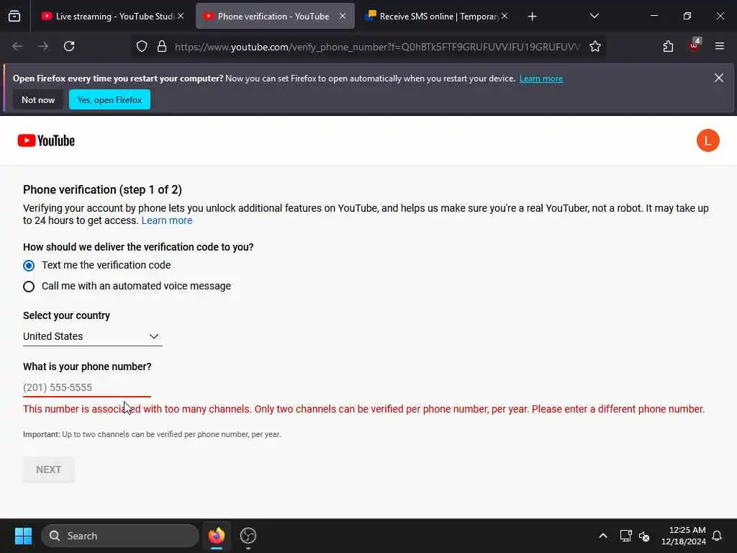This screenshot has height=553, width=737.
Task: Open Firefox from the taskbar
Action: [x=216, y=536]
